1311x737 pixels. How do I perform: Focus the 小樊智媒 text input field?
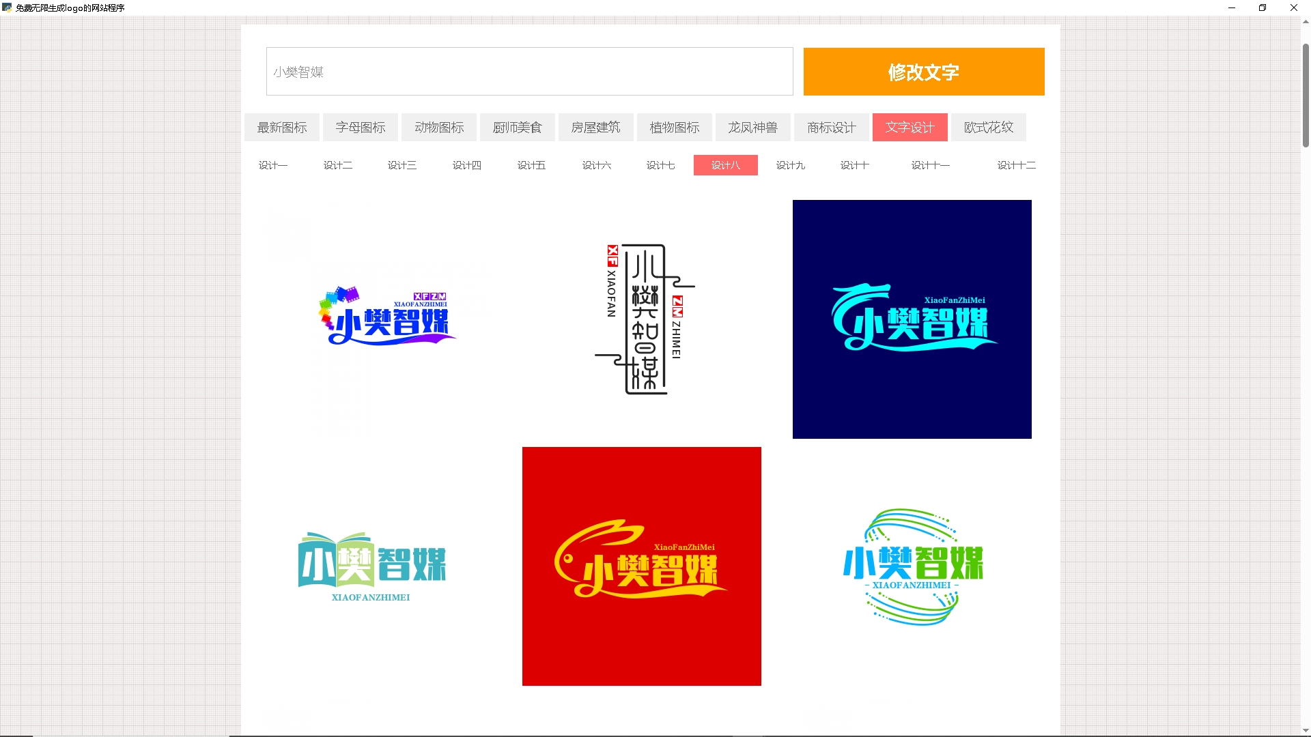pyautogui.click(x=529, y=72)
